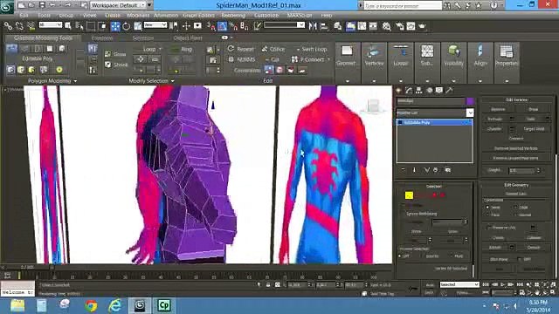This screenshot has height=314, width=559.
Task: Switch to the Object Paint ribbon tab
Action: (188, 38)
